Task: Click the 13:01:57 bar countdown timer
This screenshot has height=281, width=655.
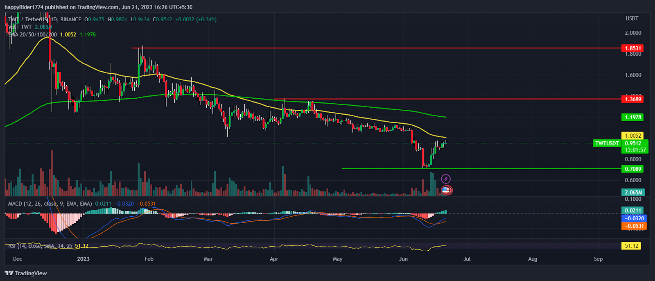Action: coord(635,150)
